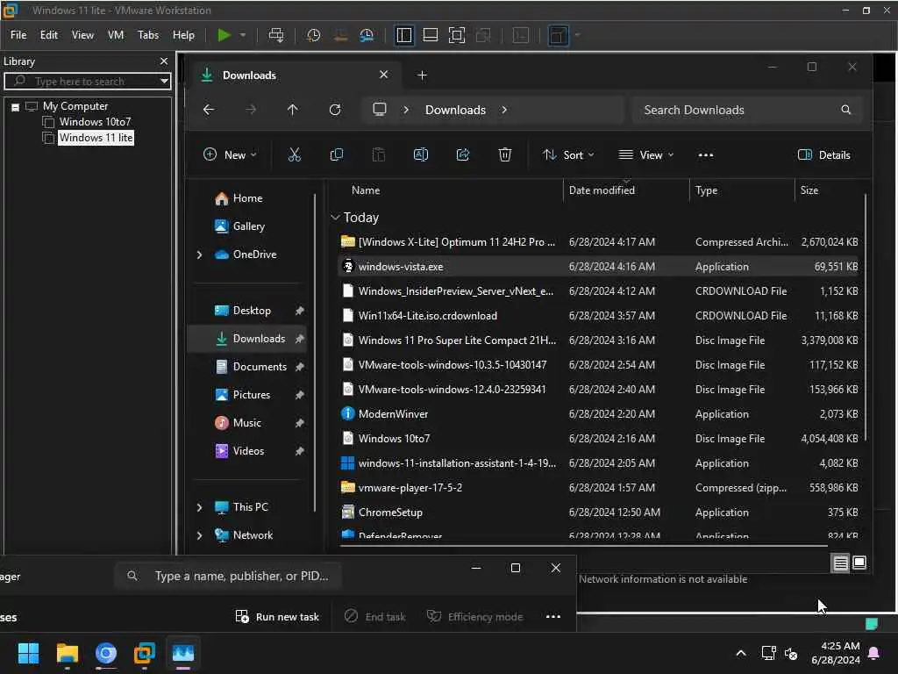
Task: Expand the This PC node chevron
Action: 199,507
